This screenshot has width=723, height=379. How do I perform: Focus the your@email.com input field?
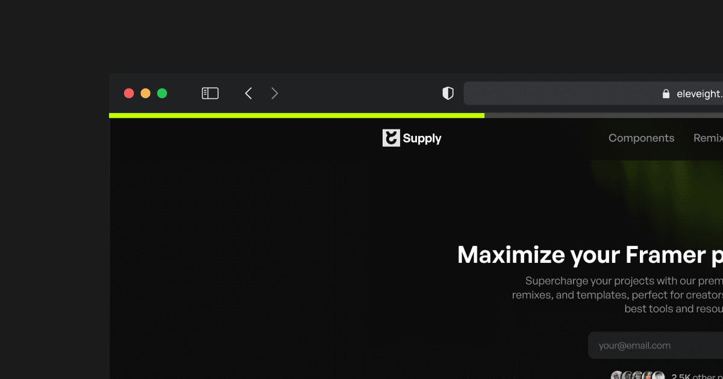[656, 345]
